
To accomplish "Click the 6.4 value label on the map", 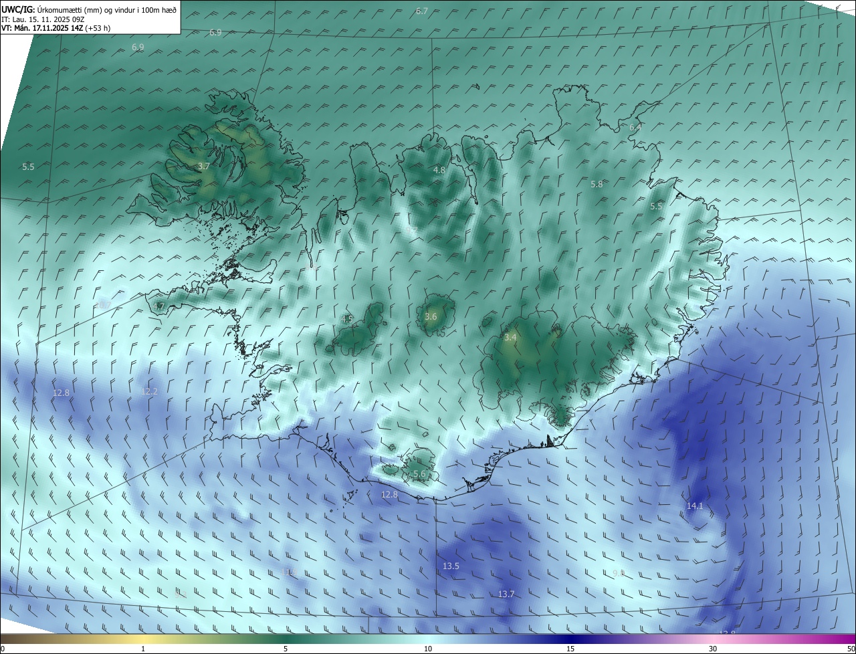I will 635,127.
